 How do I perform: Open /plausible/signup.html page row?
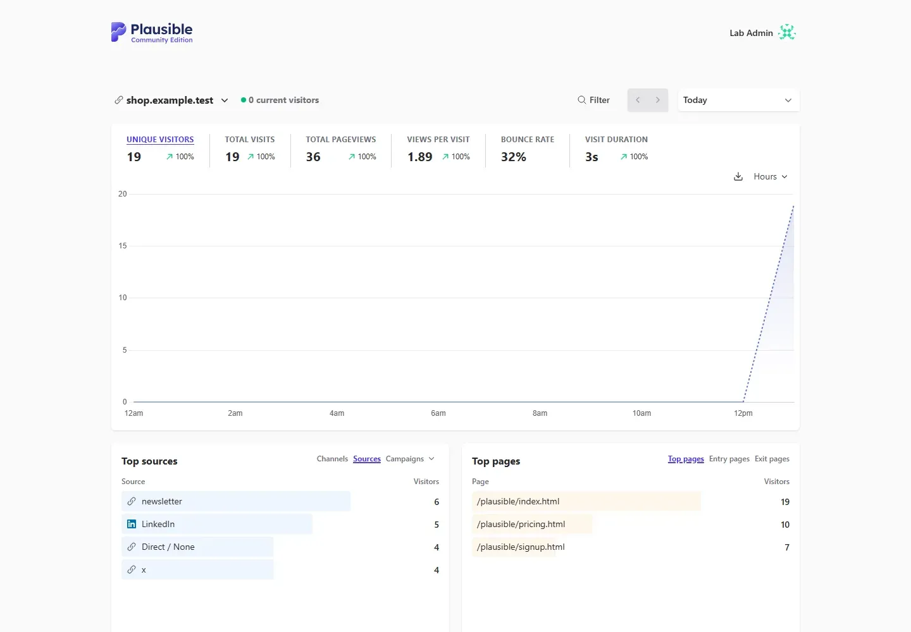tap(631, 547)
